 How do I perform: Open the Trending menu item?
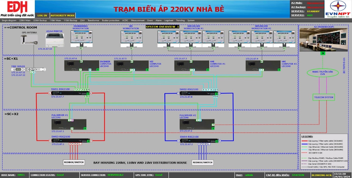(x=180, y=21)
